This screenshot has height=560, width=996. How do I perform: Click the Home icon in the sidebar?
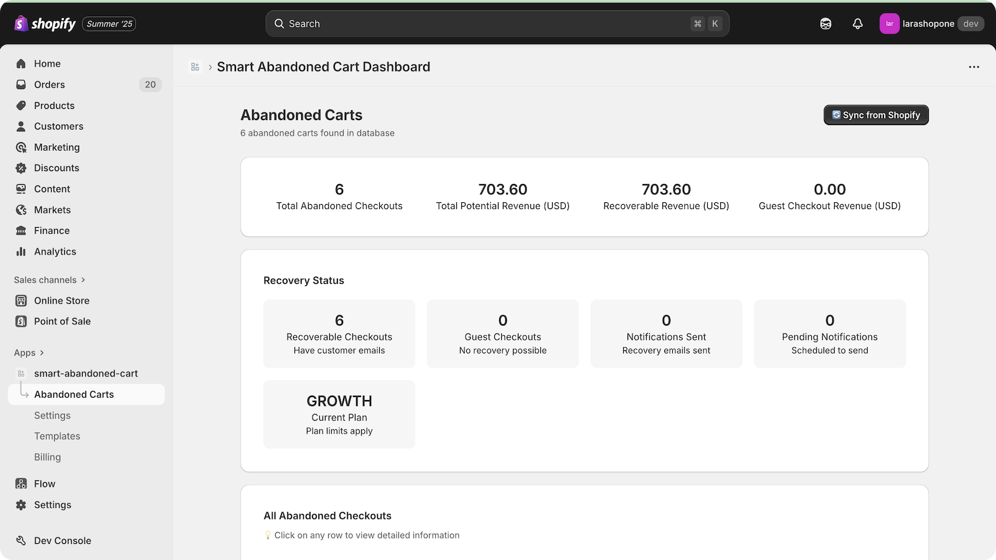coord(21,63)
